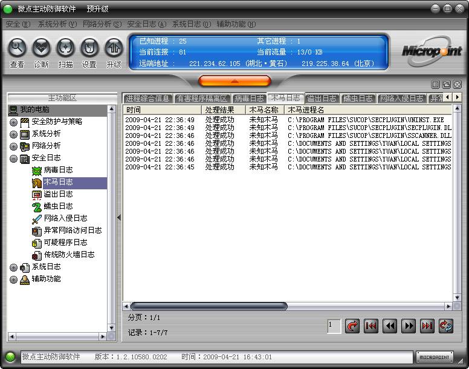Expand the 安全防护与策略 tree node
The width and height of the screenshot is (469, 369).
point(13,122)
